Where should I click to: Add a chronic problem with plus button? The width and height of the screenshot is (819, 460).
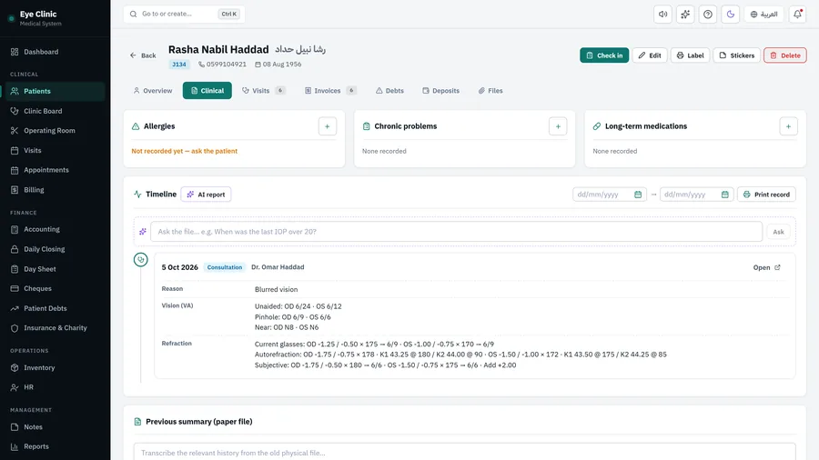click(558, 126)
